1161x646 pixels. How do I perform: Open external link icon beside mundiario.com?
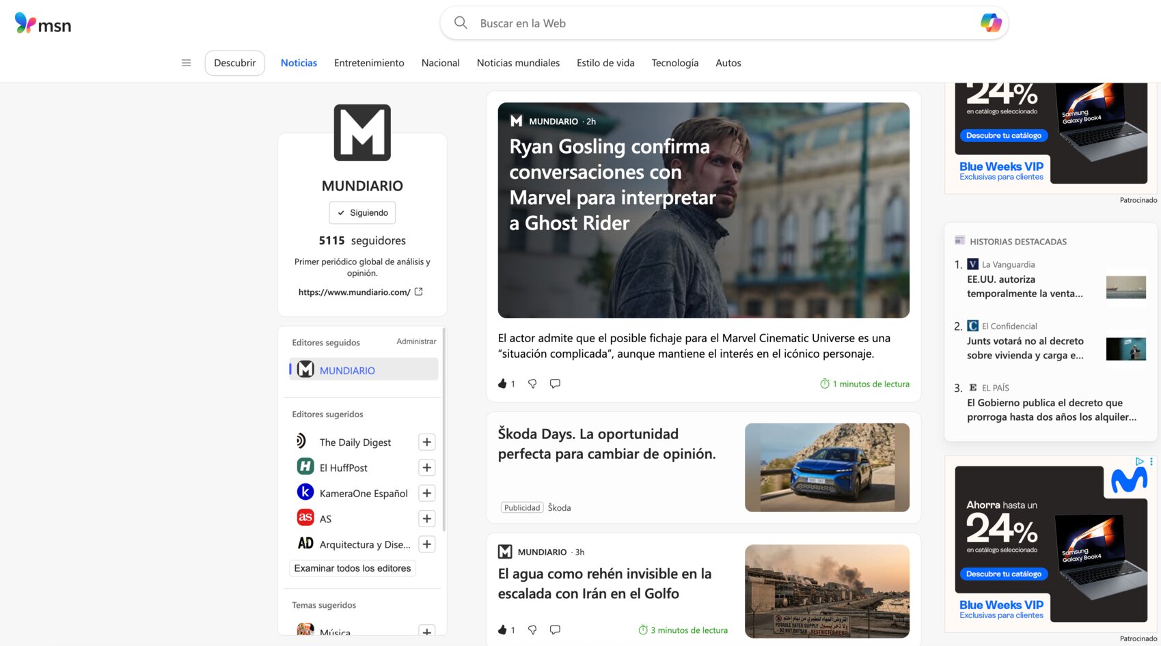tap(419, 292)
